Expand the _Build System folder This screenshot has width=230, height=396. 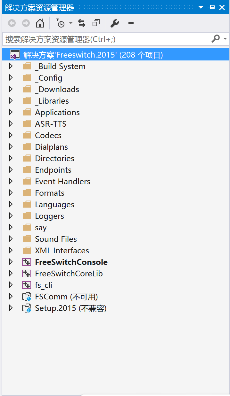11,66
